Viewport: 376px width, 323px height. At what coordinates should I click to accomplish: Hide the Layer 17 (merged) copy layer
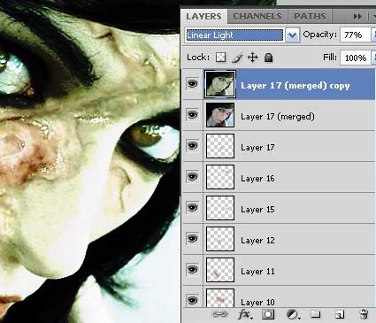click(x=192, y=84)
